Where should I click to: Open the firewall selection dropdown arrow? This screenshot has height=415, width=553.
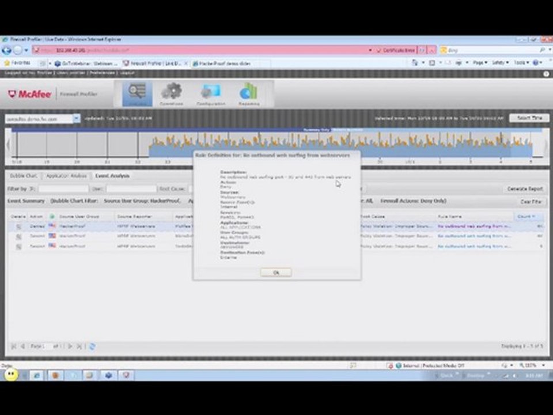pyautogui.click(x=77, y=119)
